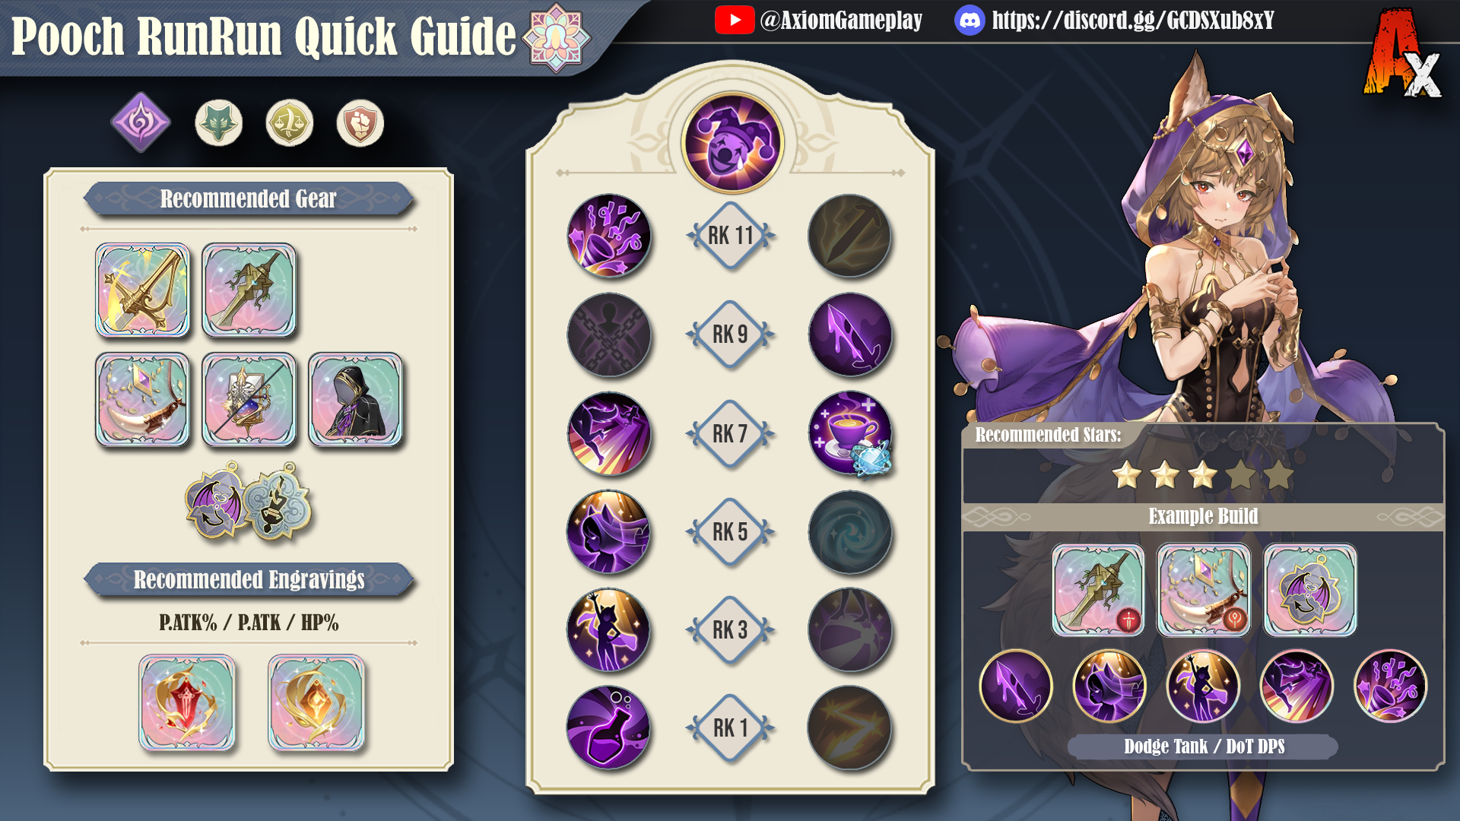
Task: Select the orange crystal engraving
Action: coord(316,702)
